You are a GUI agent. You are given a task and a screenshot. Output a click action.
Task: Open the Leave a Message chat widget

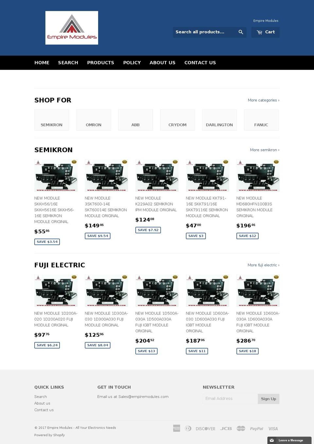pyautogui.click(x=289, y=440)
